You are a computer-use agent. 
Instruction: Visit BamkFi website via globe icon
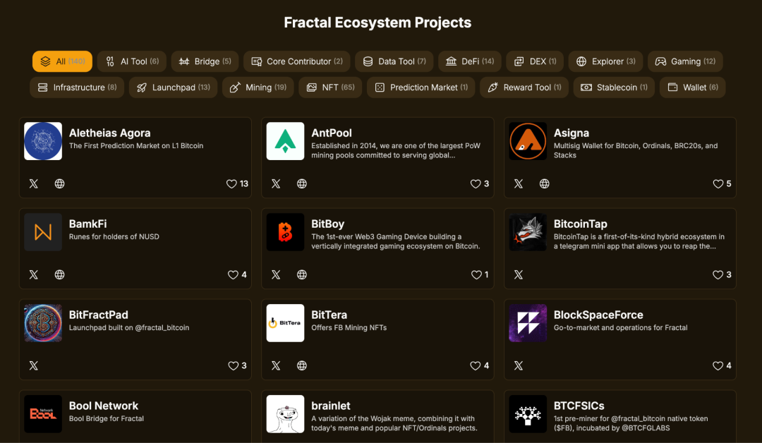[x=59, y=274]
